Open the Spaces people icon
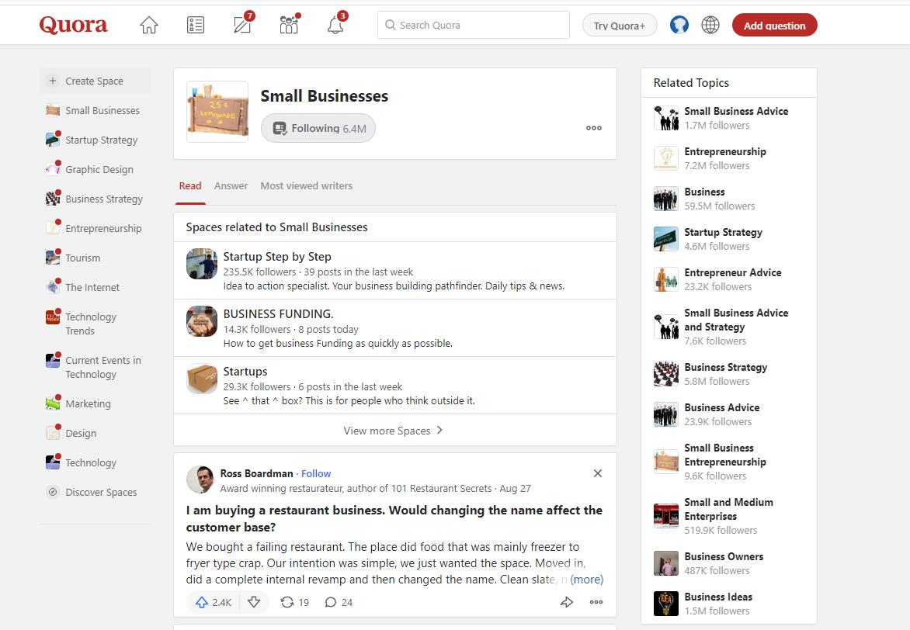Screen dimensions: 910x630 point(289,26)
